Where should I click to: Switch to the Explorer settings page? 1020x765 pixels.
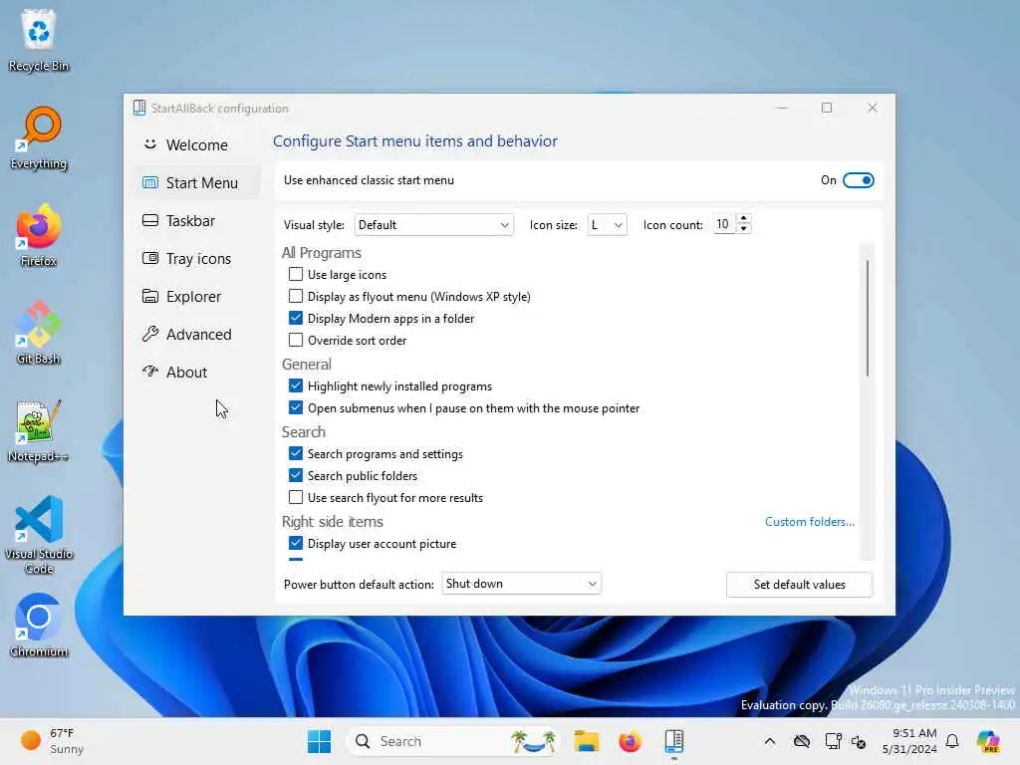(197, 296)
